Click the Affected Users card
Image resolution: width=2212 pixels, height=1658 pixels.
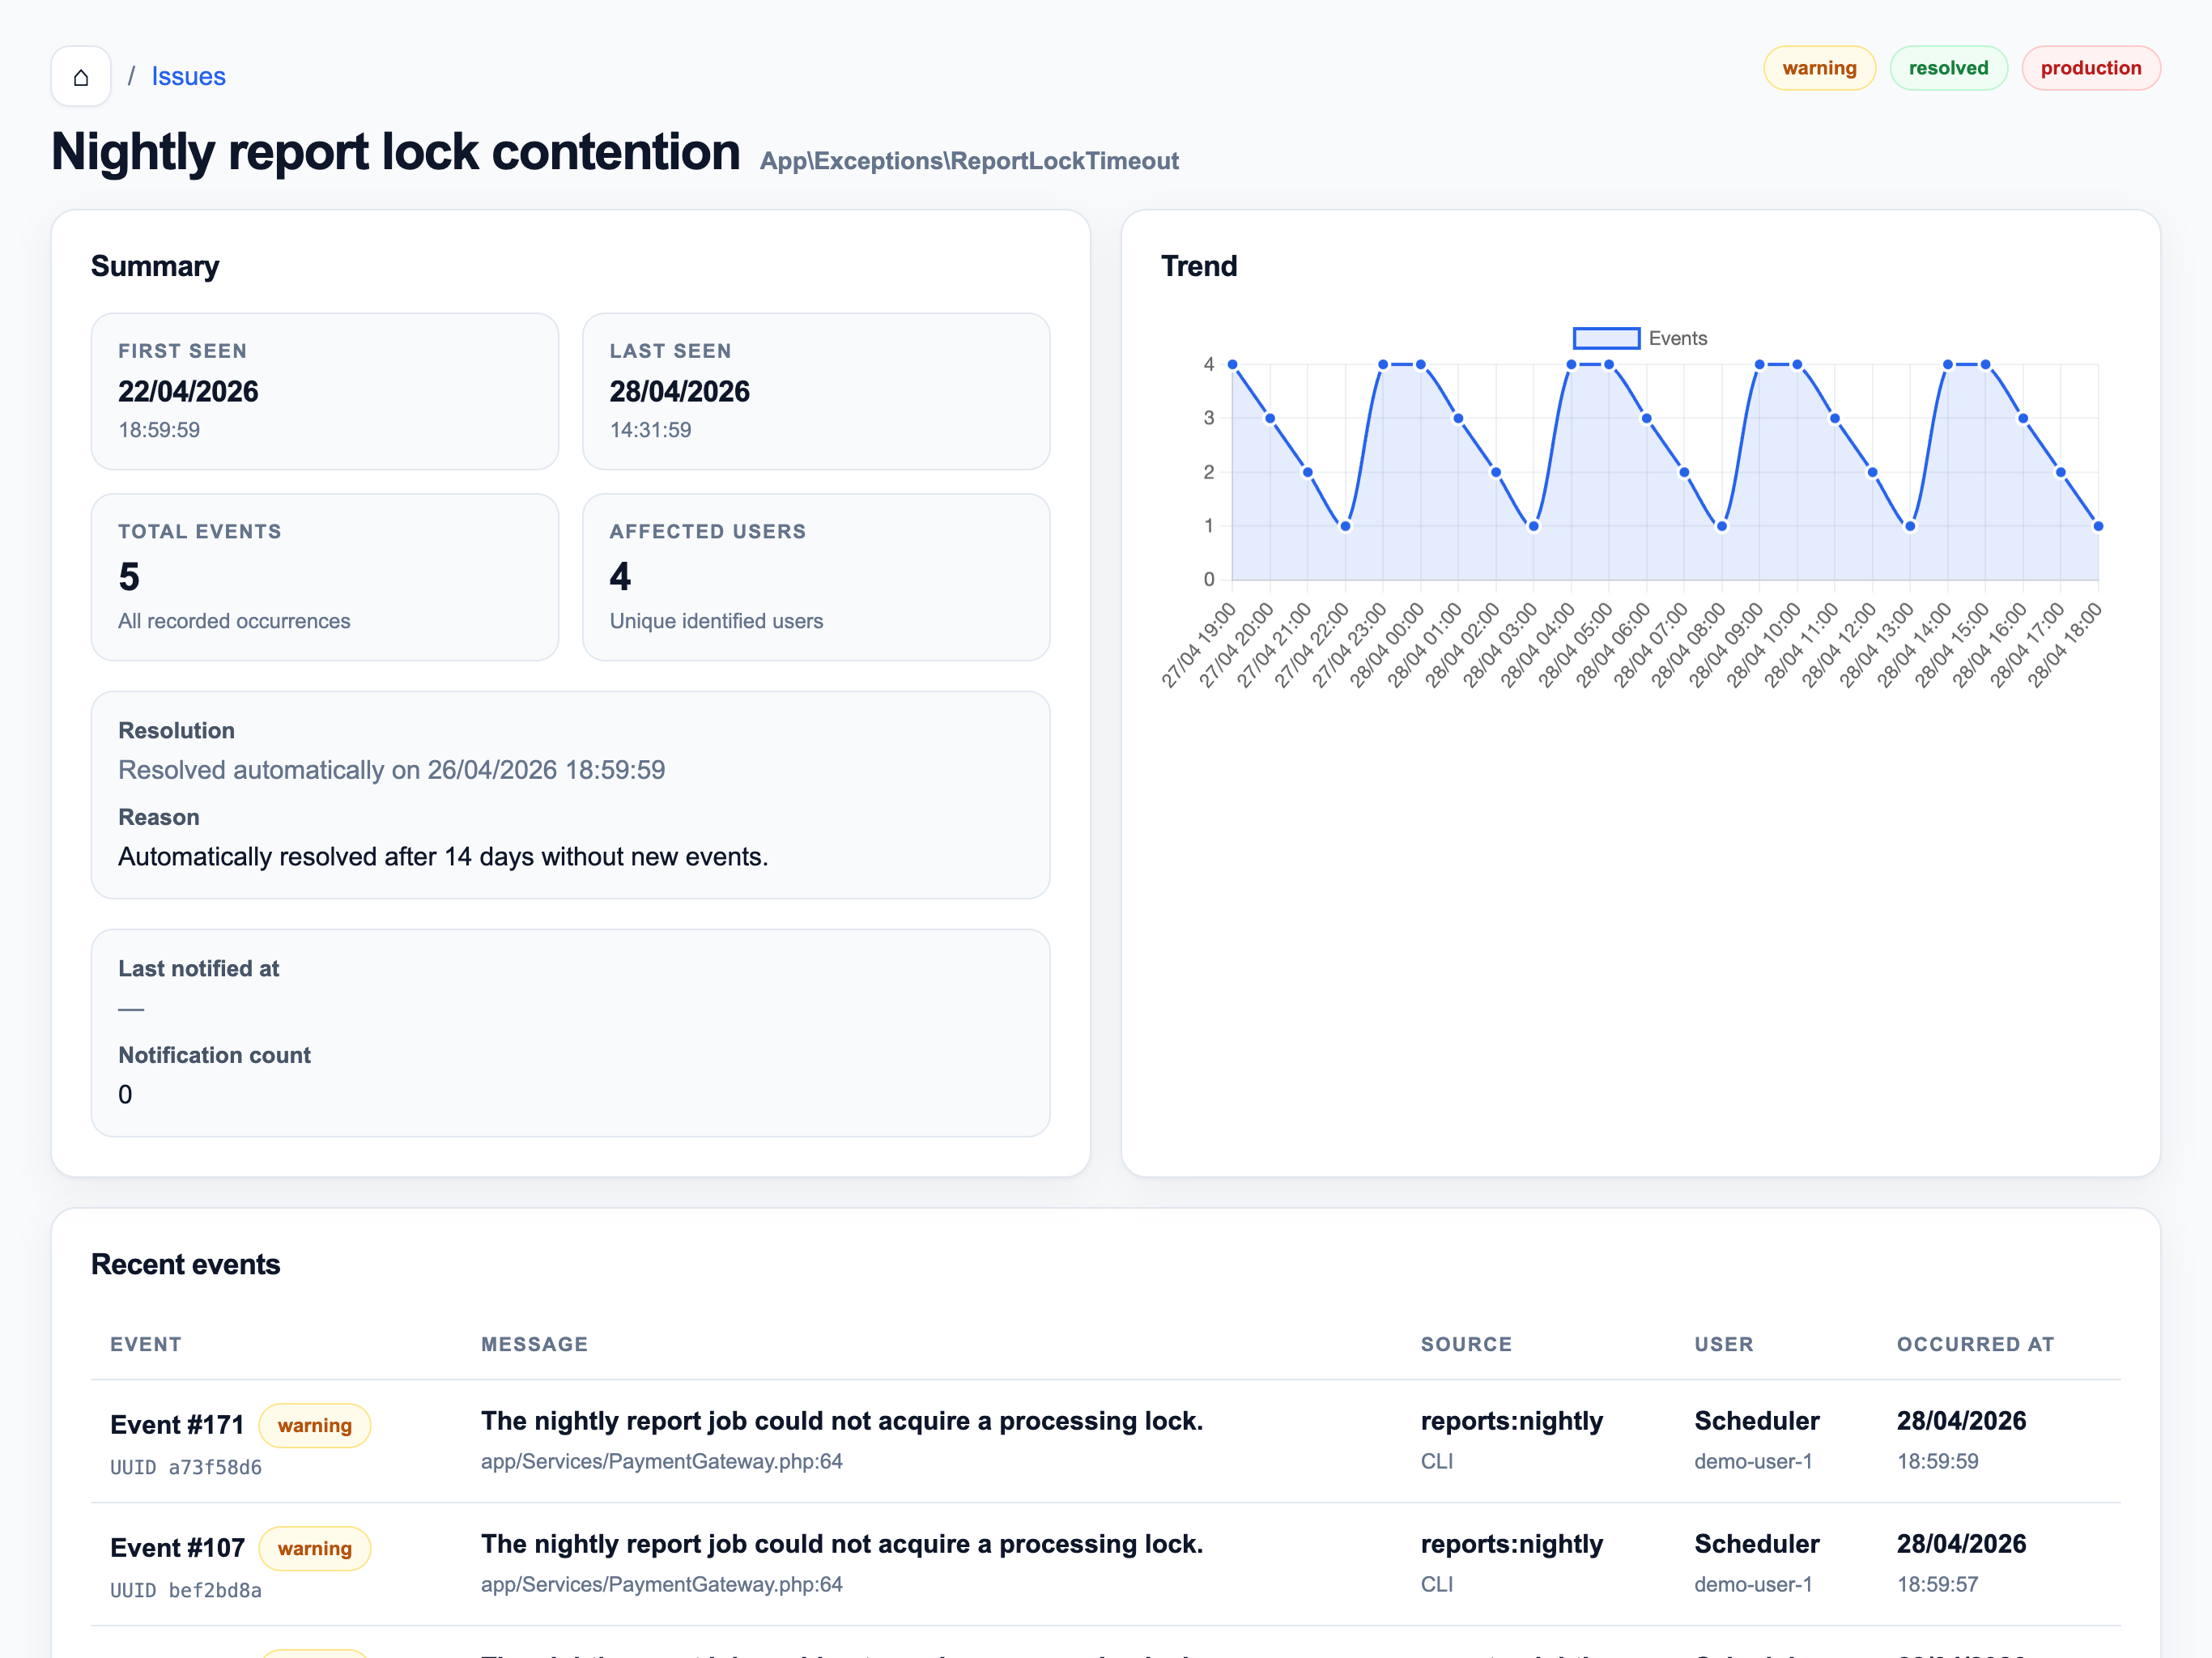point(815,577)
